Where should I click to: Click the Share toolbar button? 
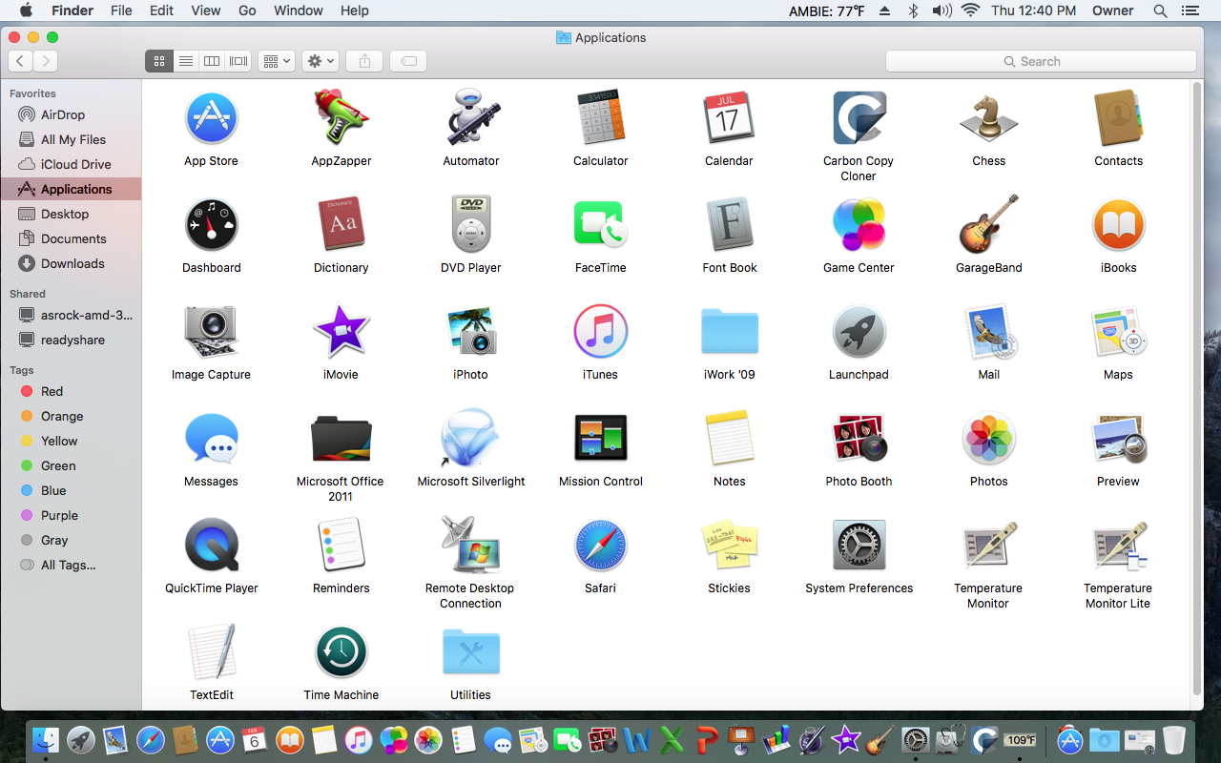click(364, 61)
